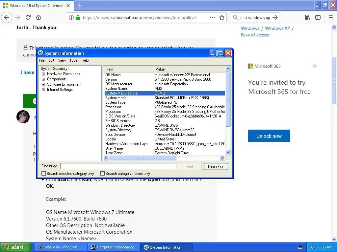Click the browser forward arrow
The image size is (337, 252).
click(17, 18)
